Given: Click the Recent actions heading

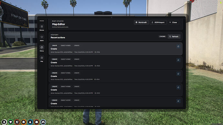Looking at the screenshot, I should 58,37.
